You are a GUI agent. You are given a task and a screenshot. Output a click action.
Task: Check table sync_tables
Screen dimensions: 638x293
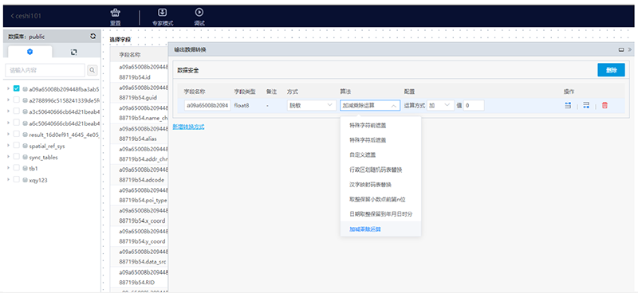[x=17, y=157]
